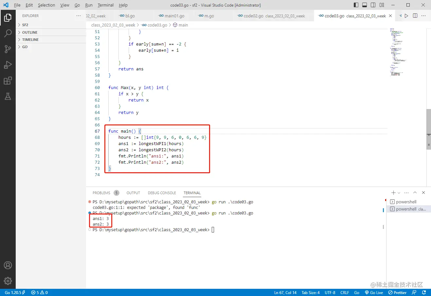Switch to the m.go editor tab
Image resolution: width=431 pixels, height=296 pixels.
point(213,16)
